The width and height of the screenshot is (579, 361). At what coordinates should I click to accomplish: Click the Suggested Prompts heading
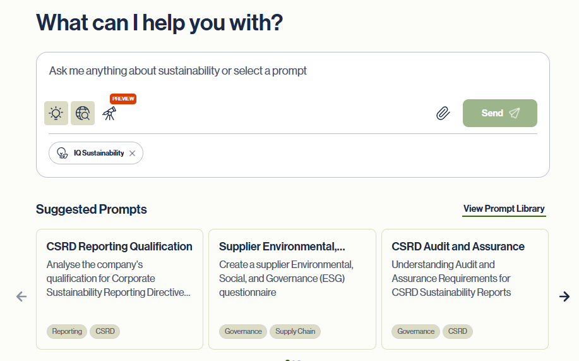tap(91, 209)
